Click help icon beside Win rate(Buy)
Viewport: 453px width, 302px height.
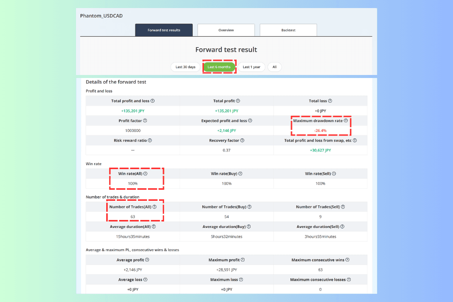point(241,174)
